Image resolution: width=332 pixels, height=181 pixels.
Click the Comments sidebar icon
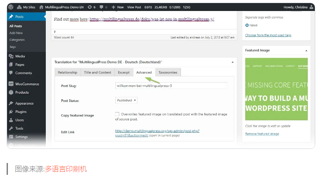[x=11, y=73]
